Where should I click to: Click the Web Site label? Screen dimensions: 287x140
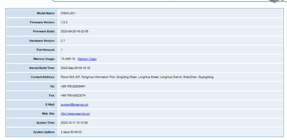tap(48, 114)
